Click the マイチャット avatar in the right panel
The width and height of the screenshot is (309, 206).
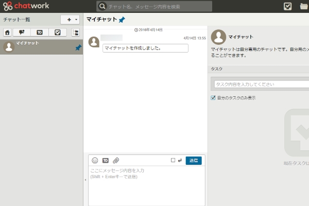pos(218,37)
